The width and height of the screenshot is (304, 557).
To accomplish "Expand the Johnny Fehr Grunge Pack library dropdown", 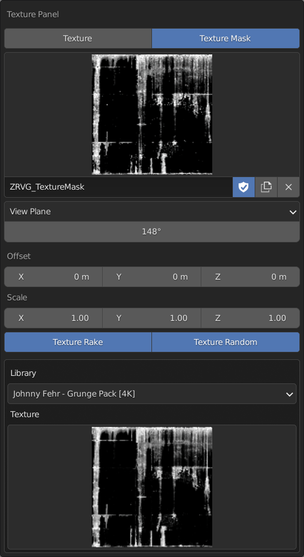I will point(152,394).
